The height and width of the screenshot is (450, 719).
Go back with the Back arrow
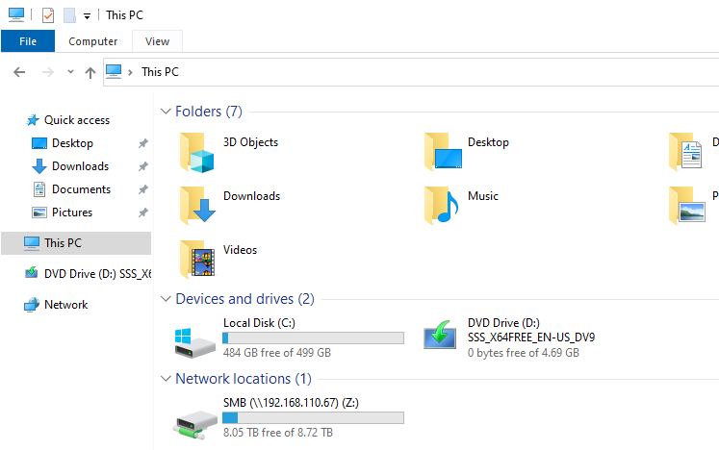coord(19,72)
